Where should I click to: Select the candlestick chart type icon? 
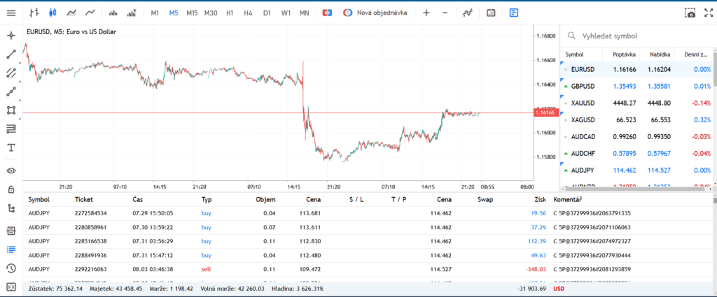[53, 13]
